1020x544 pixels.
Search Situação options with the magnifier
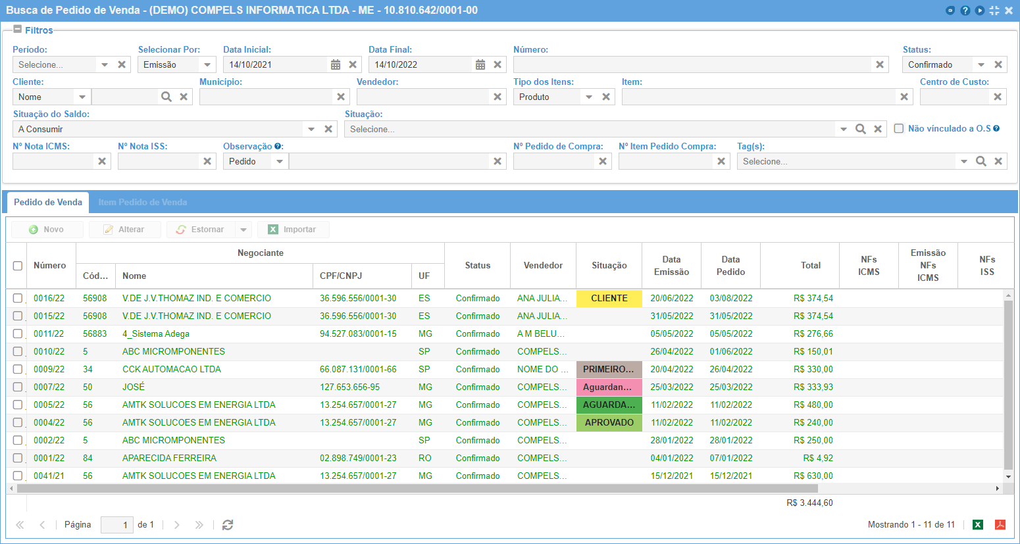point(860,129)
